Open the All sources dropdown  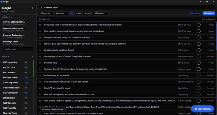pyautogui.click(x=46, y=13)
